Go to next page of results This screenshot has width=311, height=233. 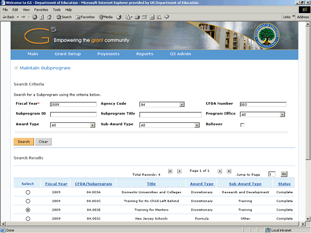(220, 171)
